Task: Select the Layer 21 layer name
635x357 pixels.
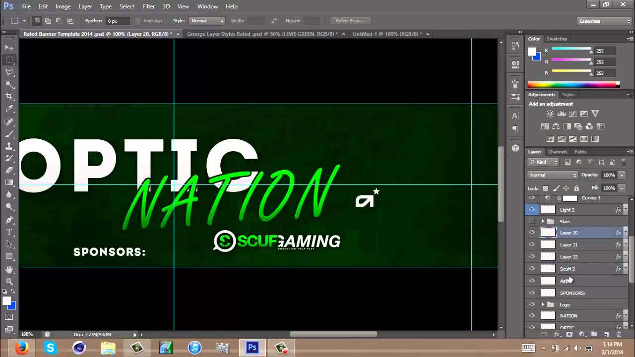Action: pos(569,244)
